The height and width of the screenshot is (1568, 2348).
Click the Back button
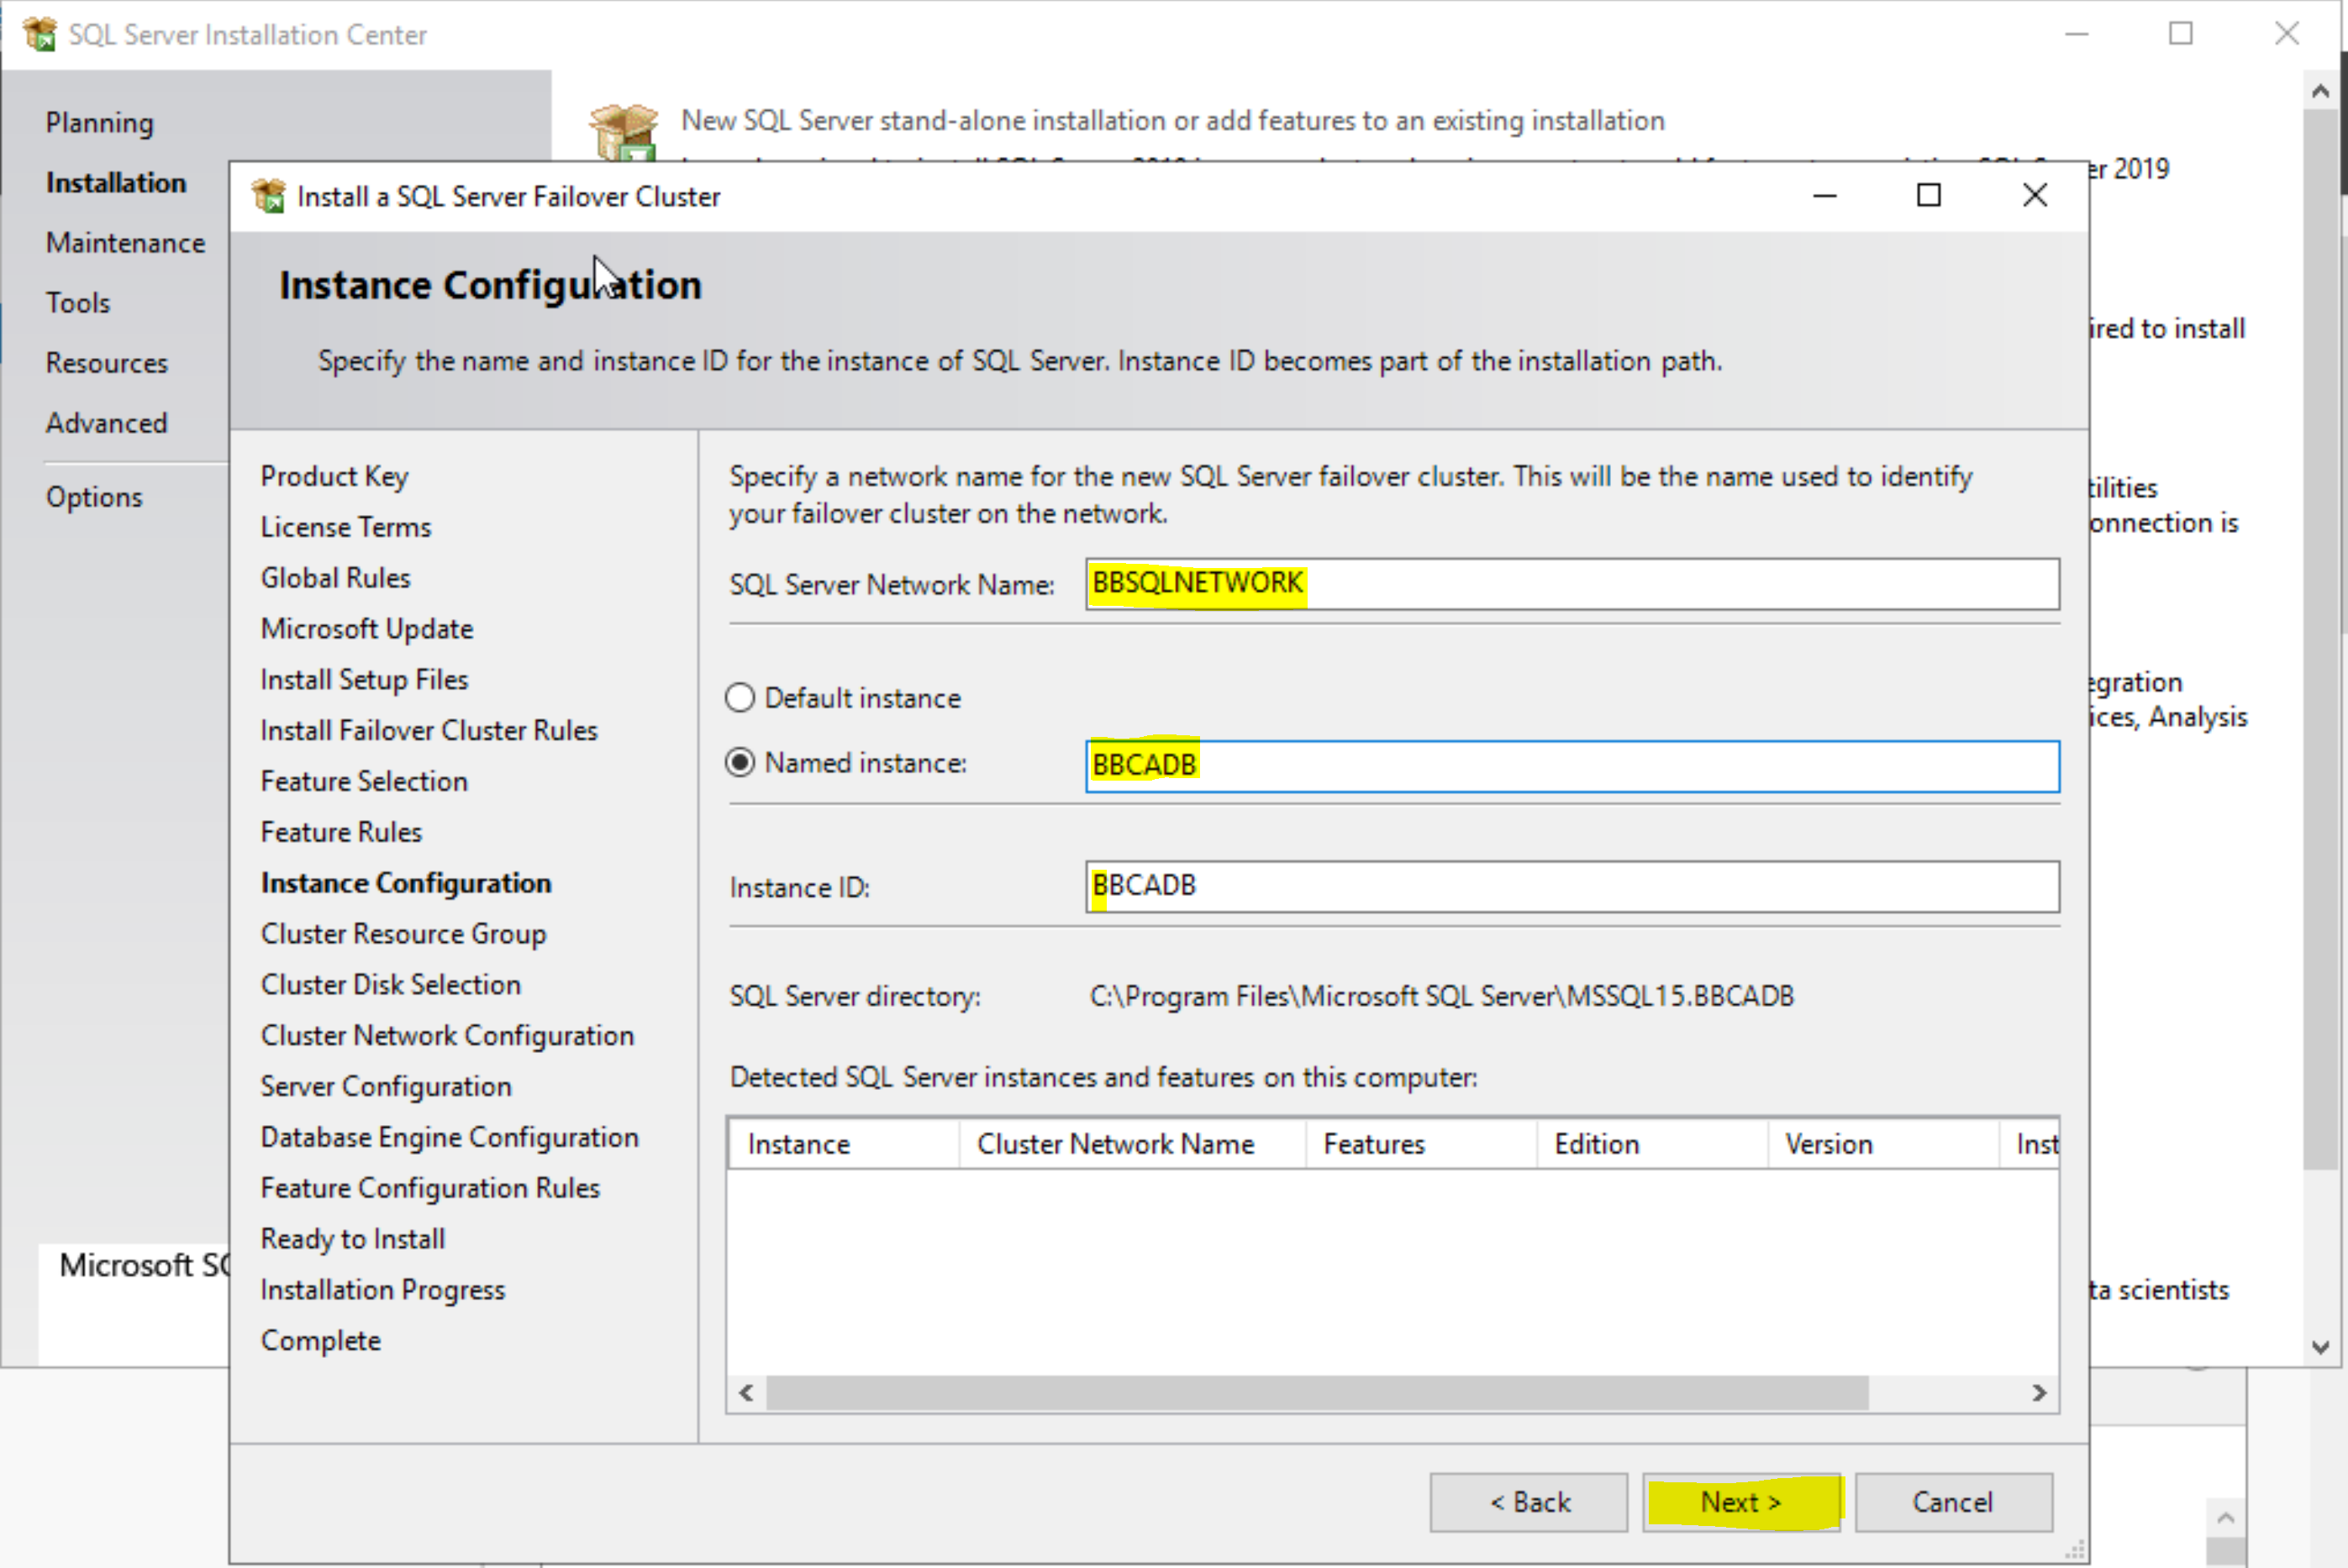tap(1529, 1502)
